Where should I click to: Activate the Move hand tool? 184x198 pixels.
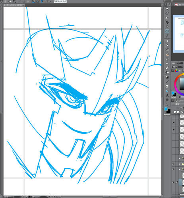pos(167,18)
